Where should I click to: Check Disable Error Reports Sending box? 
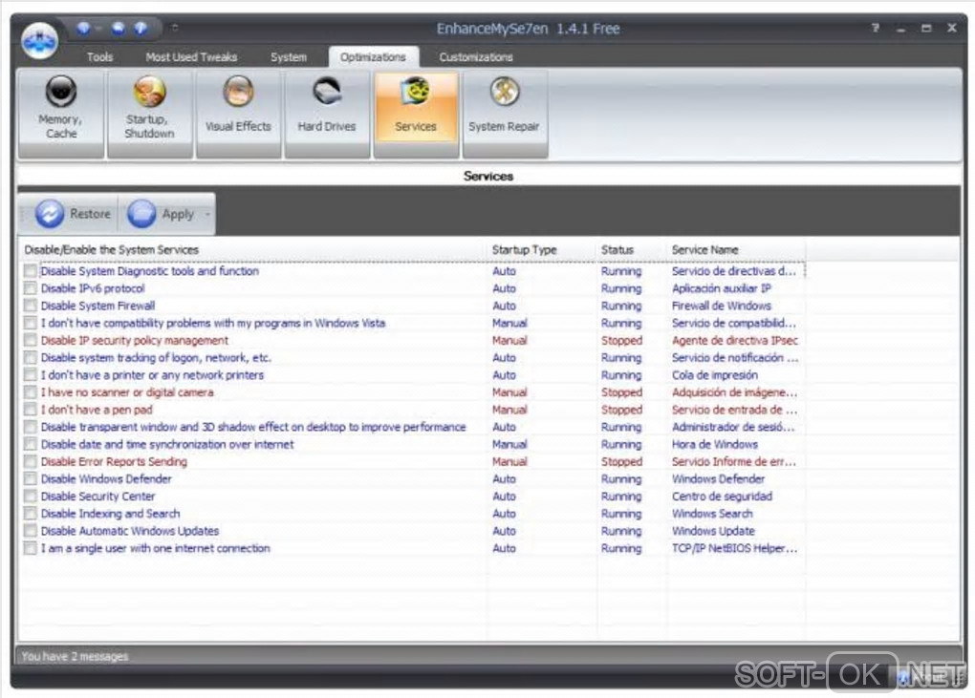30,461
